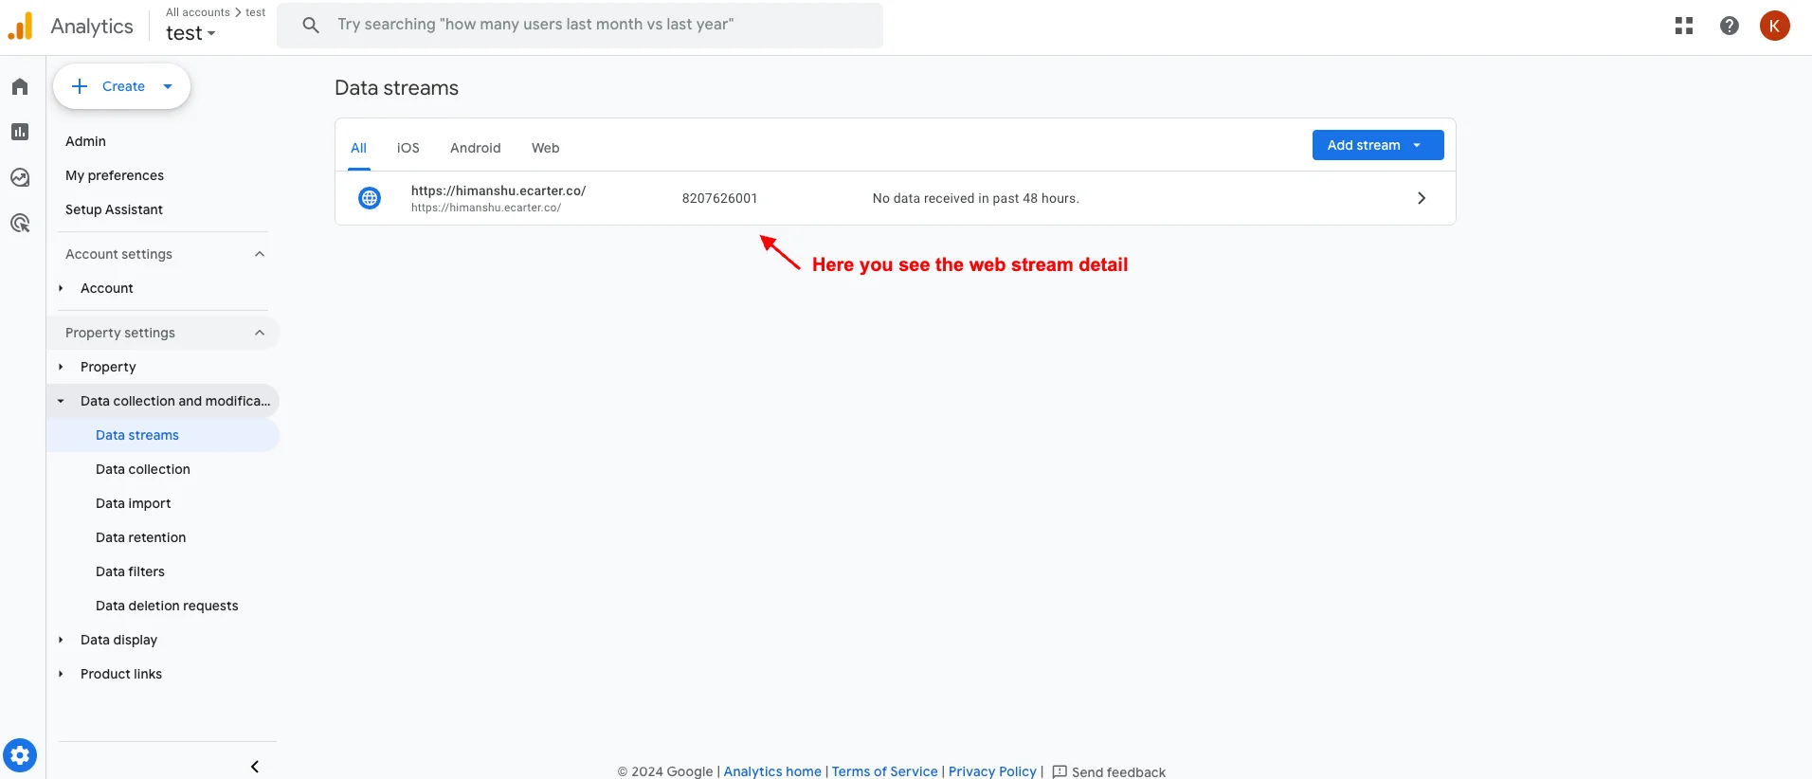Collapse the admin sidebar with the chevron
Viewport: 1812px width, 779px height.
click(254, 767)
